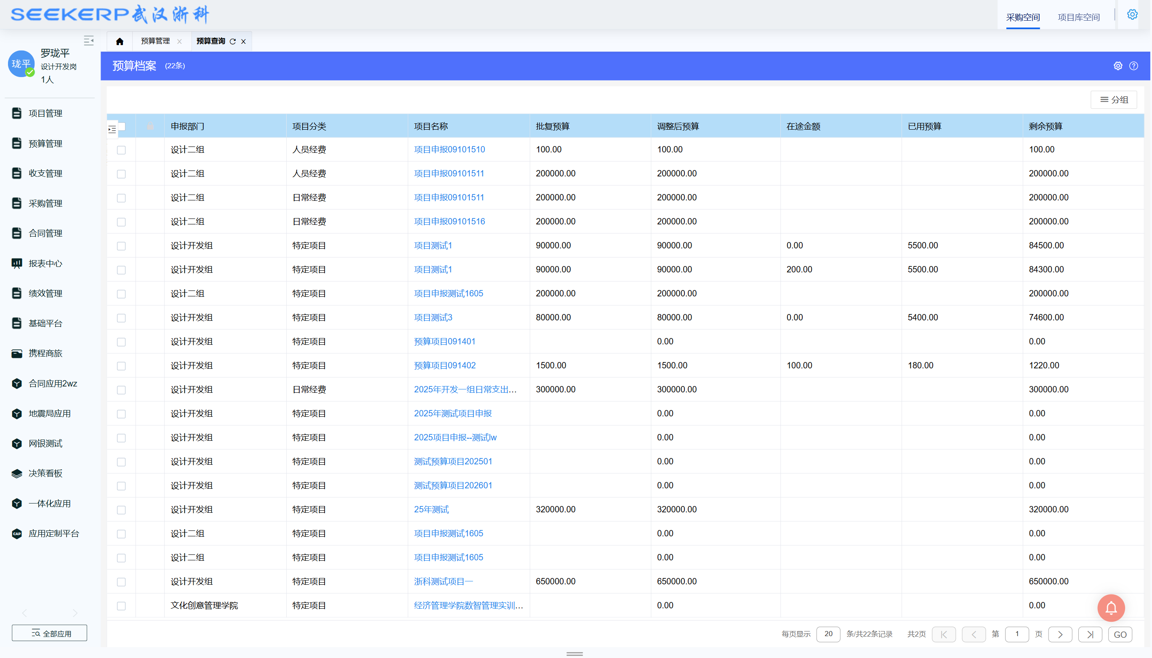
Task: Check the row for 预算项目091401
Action: (x=121, y=342)
